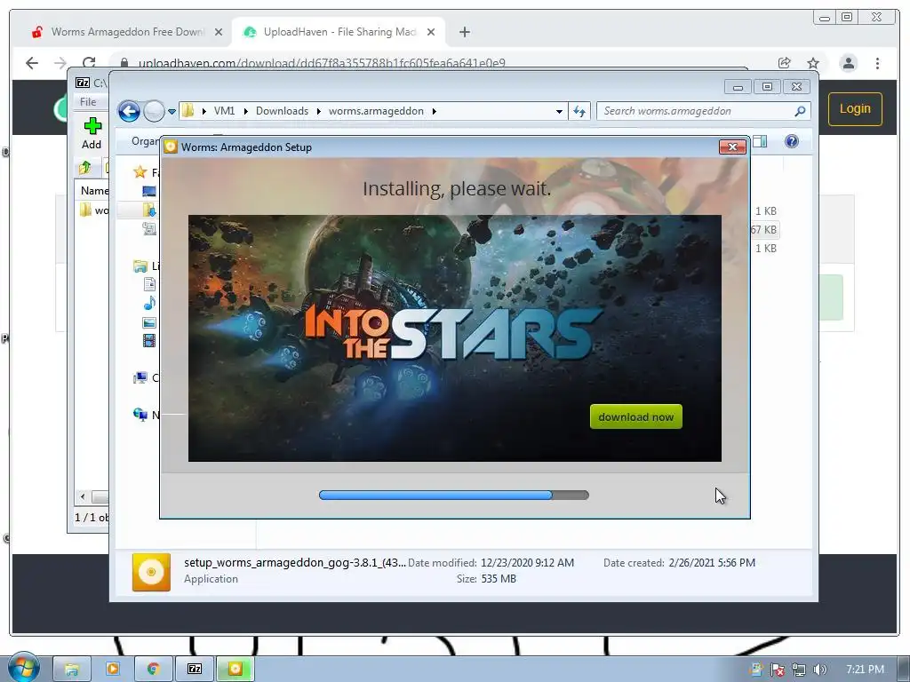The height and width of the screenshot is (682, 910).
Task: Click the Add button in 7-Zip
Action: pyautogui.click(x=92, y=133)
